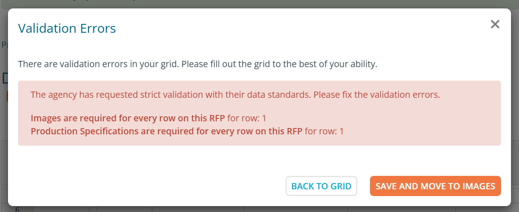Click fifth column cell in row 6
Viewport: 519px width, 212px height.
point(401,209)
